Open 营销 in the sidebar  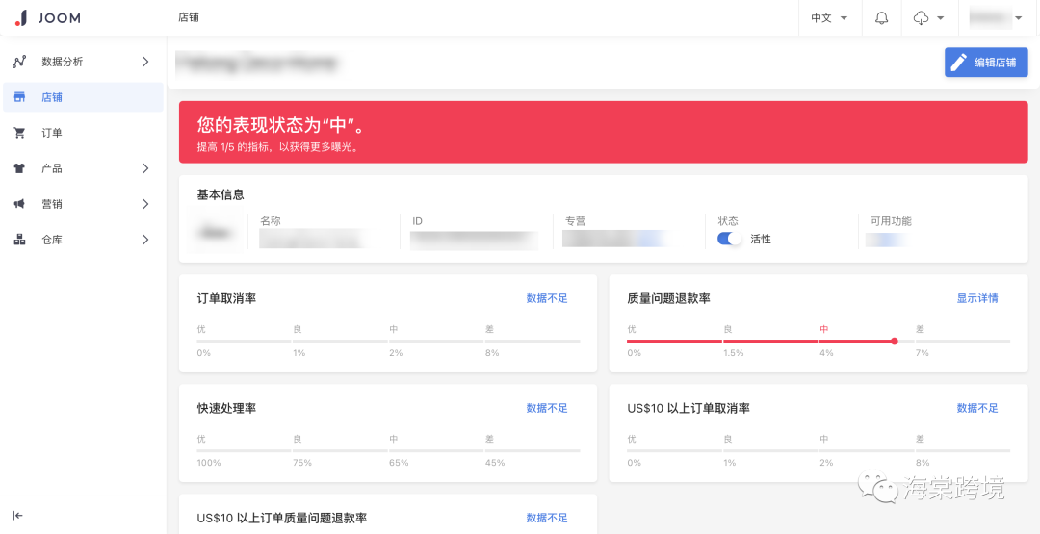(x=83, y=204)
